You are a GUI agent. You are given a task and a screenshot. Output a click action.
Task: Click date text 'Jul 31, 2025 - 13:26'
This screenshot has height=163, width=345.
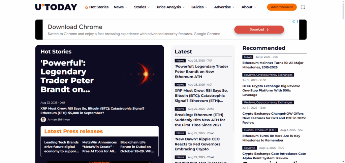coord(254,108)
